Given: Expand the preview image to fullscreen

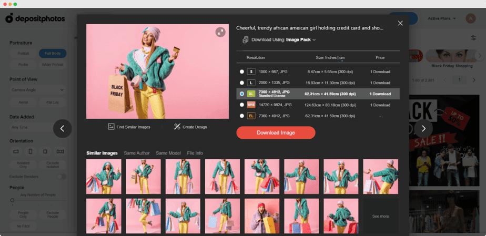Looking at the screenshot, I should coord(220,32).
